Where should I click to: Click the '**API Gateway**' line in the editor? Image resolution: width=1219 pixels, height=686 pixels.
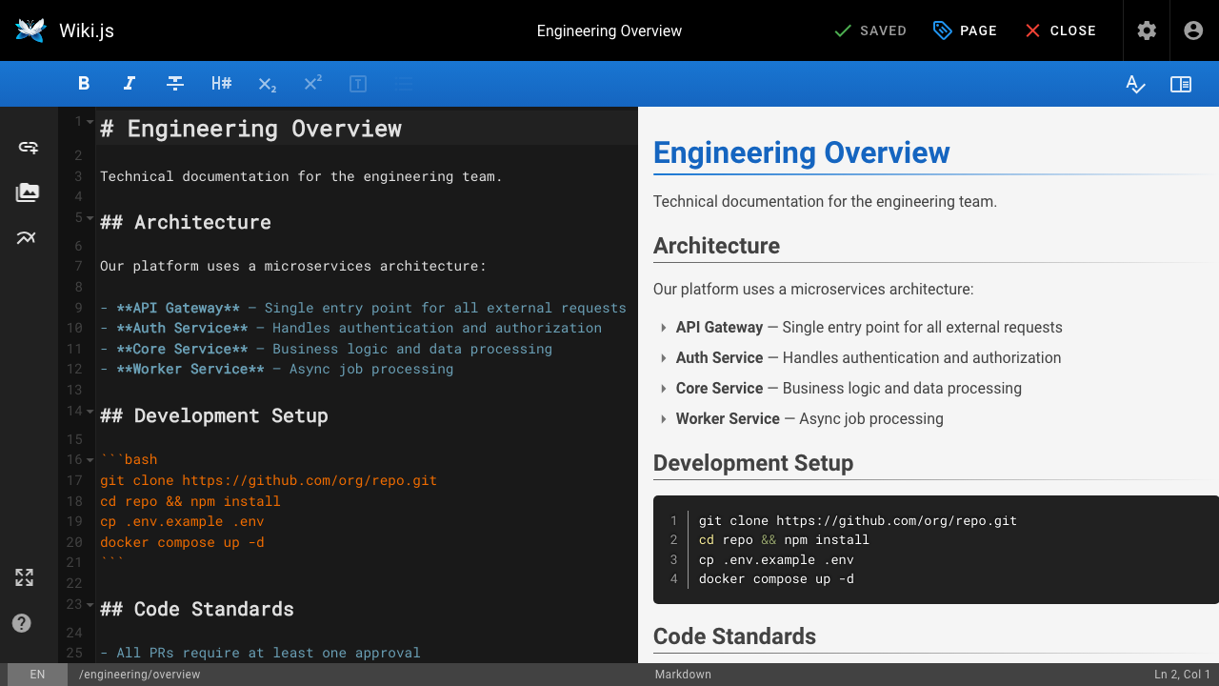[x=363, y=308]
